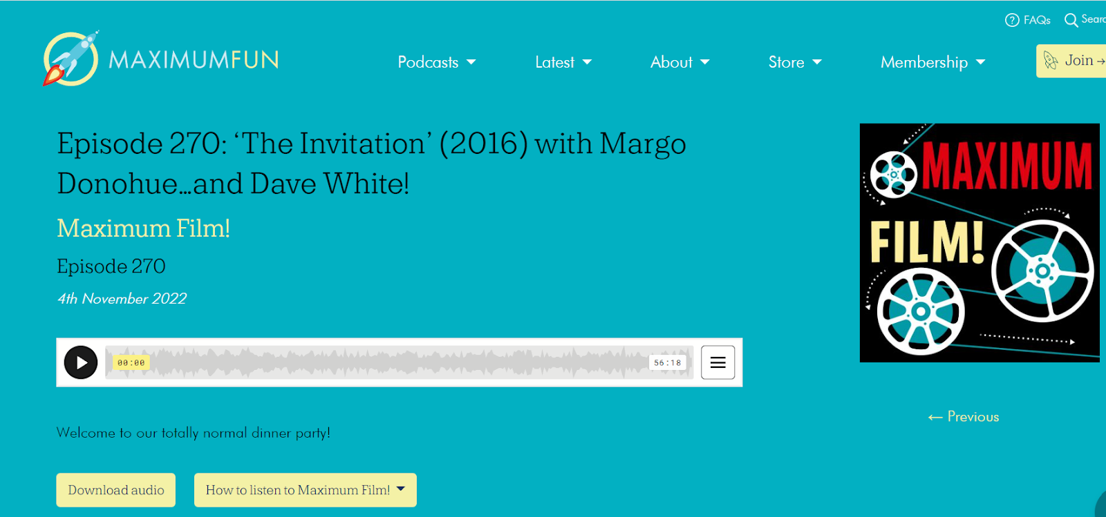Click the episode title heading
This screenshot has height=517, width=1106.
pyautogui.click(x=372, y=164)
